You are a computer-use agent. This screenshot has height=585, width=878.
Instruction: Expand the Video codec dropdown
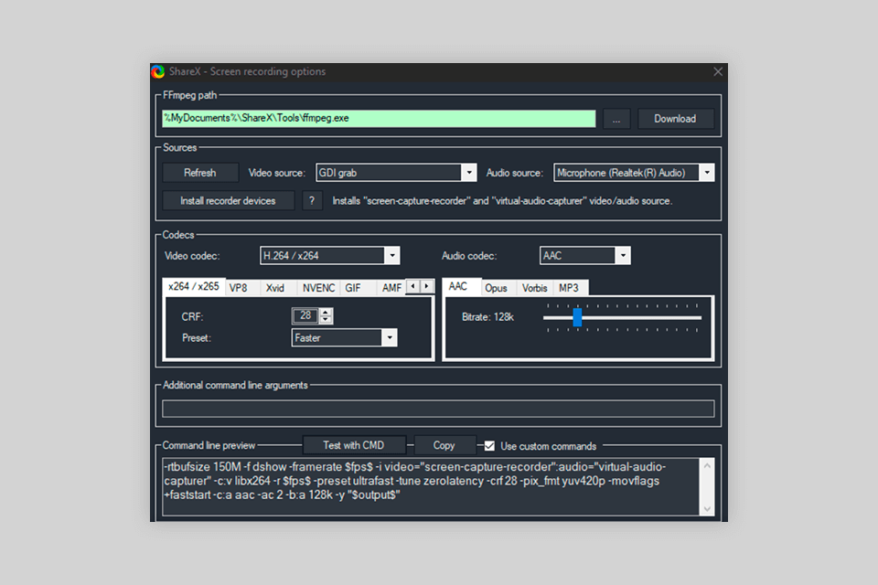(330, 255)
